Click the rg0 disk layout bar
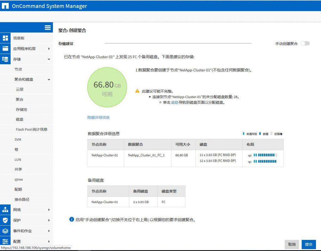Screen dimensions: 321x251 tap(265, 155)
